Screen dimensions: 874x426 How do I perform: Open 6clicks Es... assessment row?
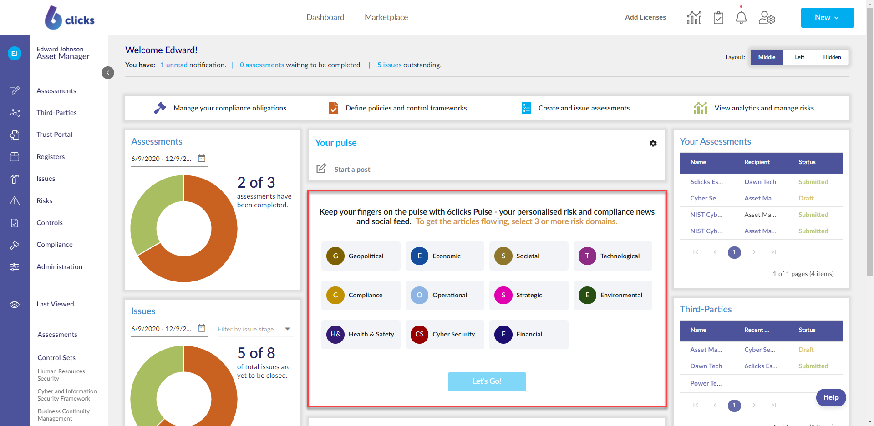click(761, 182)
